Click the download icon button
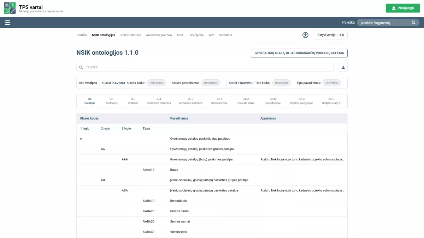This screenshot has height=238, width=424. (x=343, y=67)
